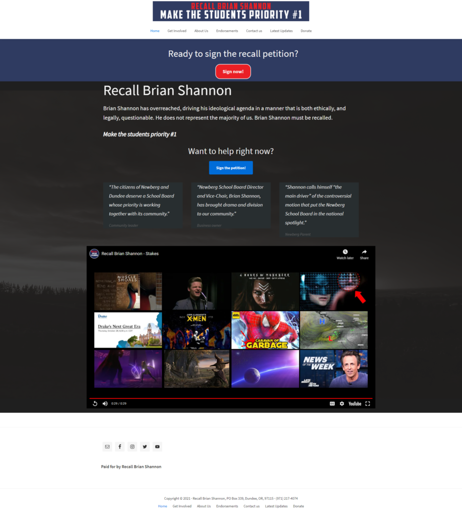
Task: Enter fullscreen mode on video player
Action: click(368, 404)
